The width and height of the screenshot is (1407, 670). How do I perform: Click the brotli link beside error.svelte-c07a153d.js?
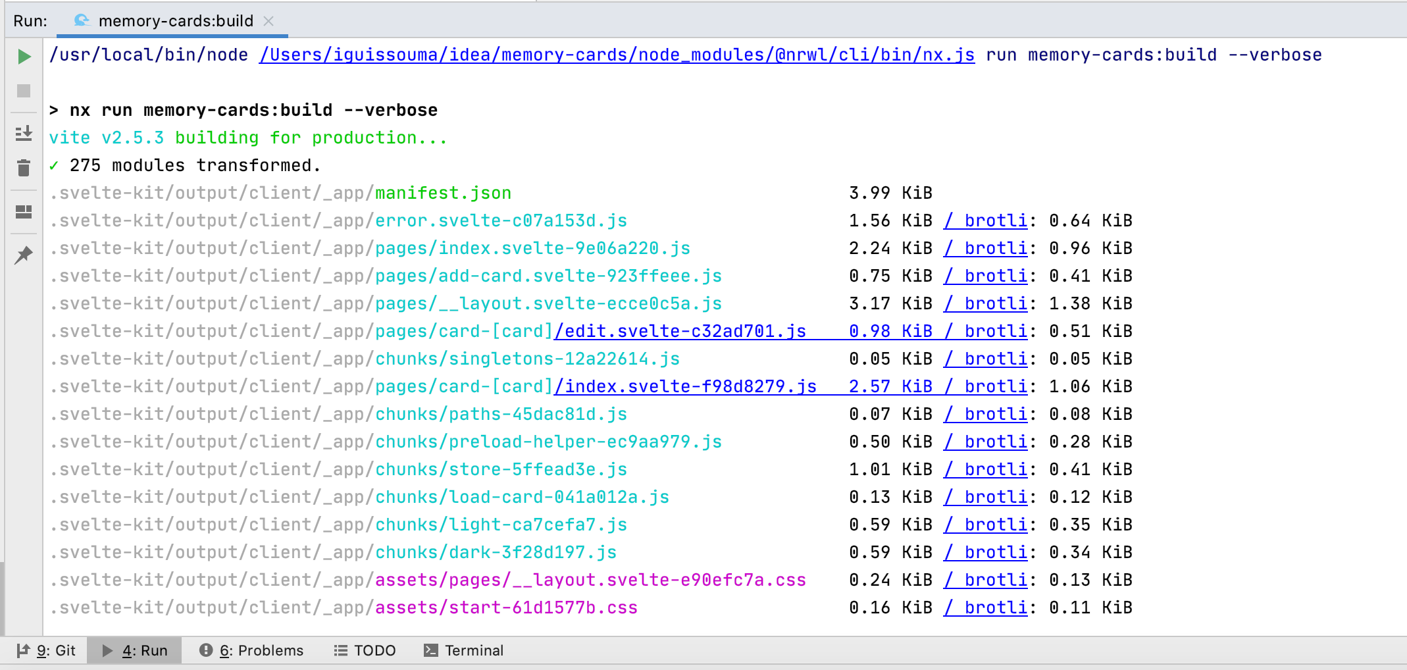(x=986, y=220)
